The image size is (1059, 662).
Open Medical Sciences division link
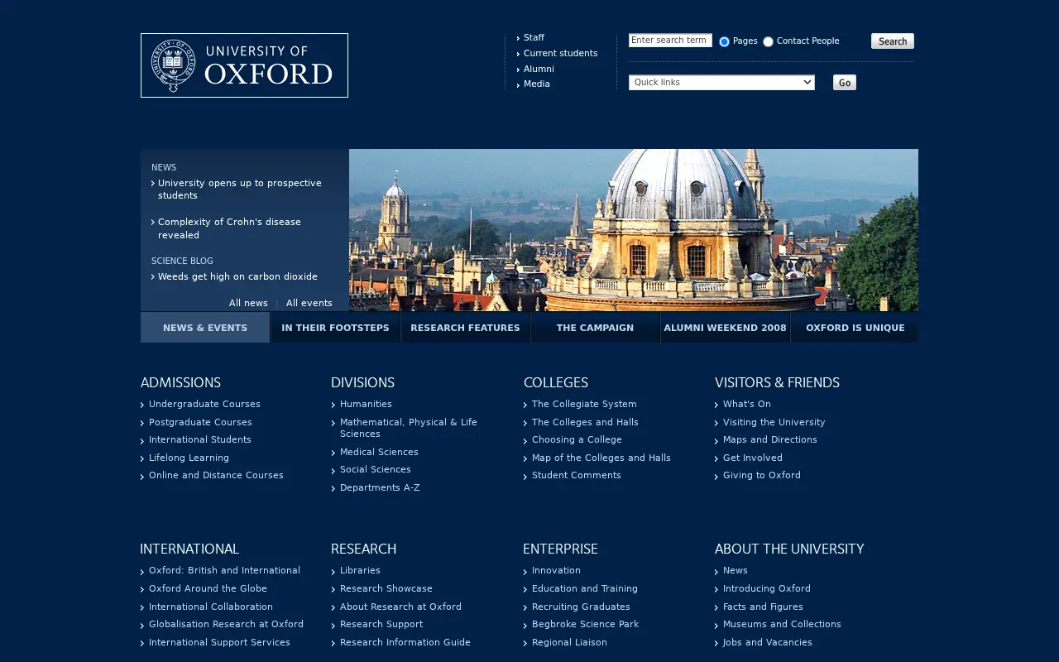(379, 452)
